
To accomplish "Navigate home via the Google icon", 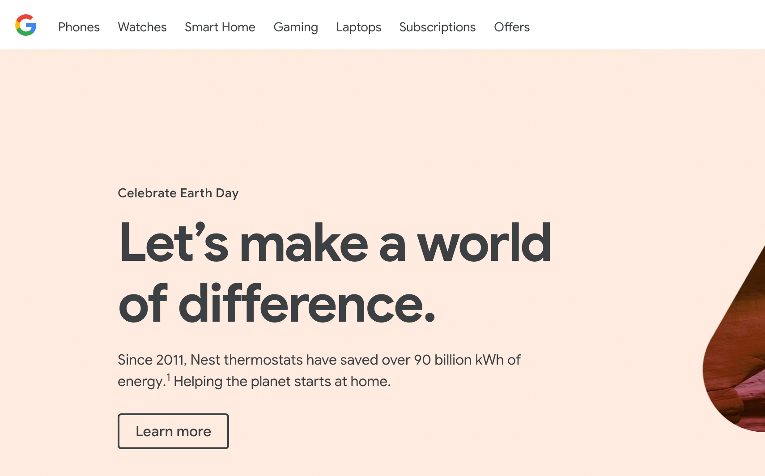I will [x=25, y=25].
